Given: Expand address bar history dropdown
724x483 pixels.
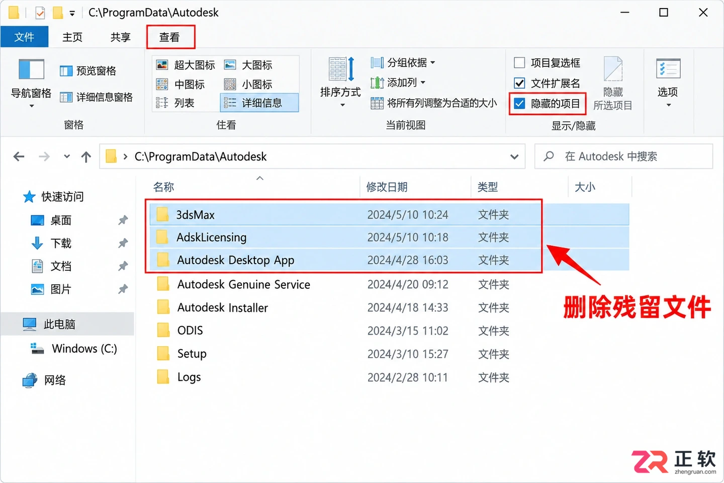Looking at the screenshot, I should click(x=514, y=156).
